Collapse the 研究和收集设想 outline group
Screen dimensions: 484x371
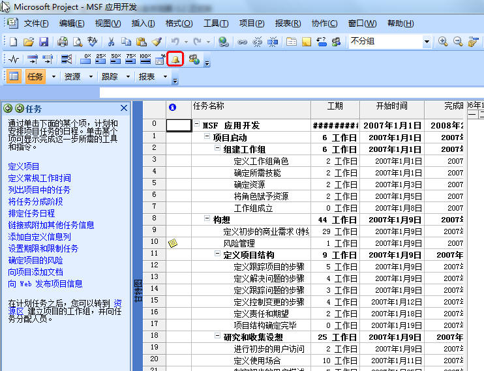pos(218,336)
